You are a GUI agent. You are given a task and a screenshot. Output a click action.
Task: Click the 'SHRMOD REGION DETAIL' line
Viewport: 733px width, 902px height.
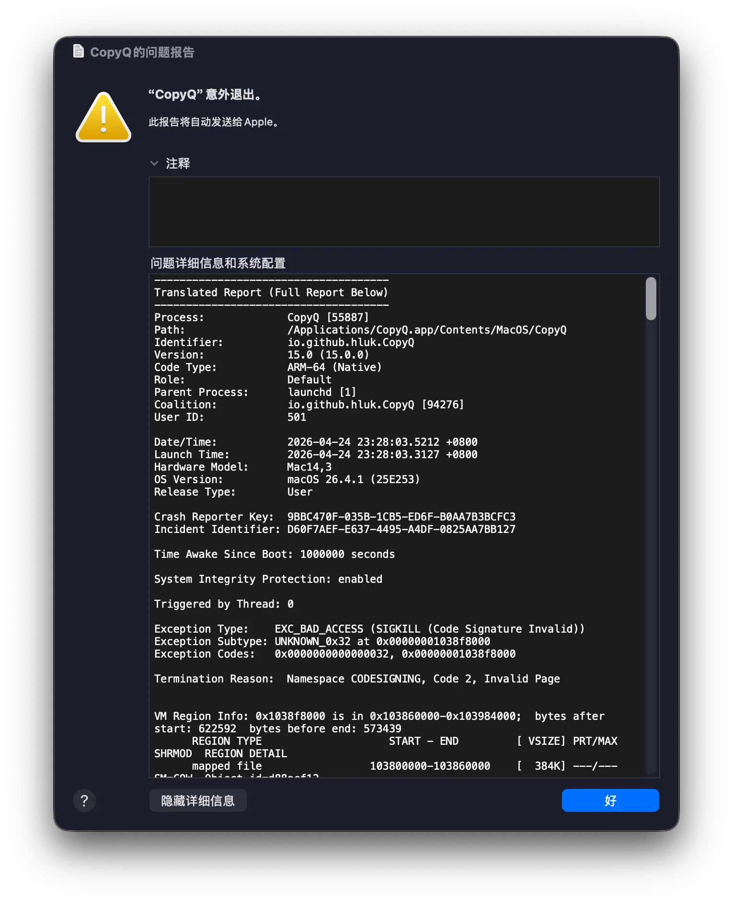click(220, 753)
